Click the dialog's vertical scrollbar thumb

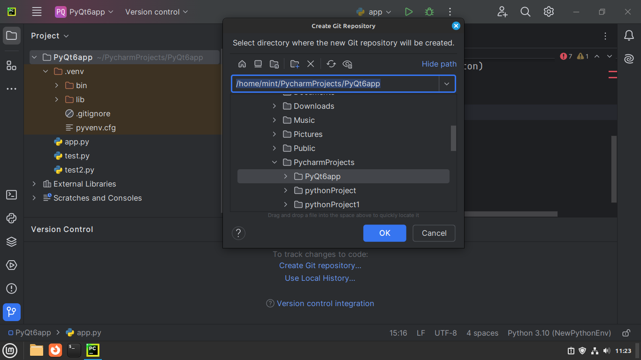(453, 138)
